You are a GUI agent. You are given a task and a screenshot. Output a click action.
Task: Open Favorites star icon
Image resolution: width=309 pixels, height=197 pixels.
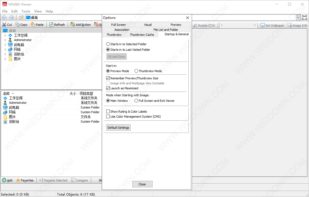(x=18, y=180)
